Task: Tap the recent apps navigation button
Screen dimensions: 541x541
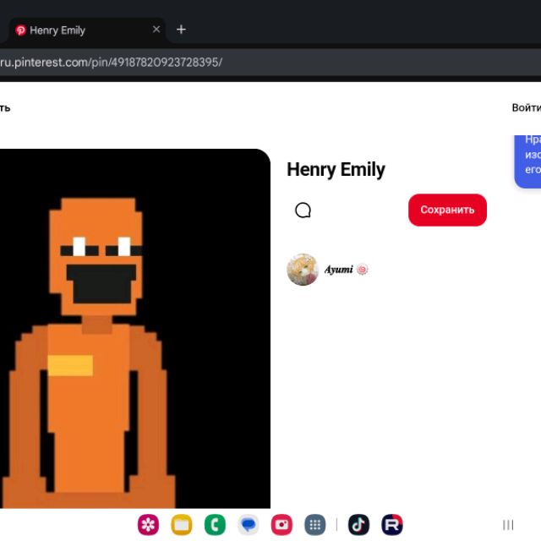Action: (x=508, y=525)
